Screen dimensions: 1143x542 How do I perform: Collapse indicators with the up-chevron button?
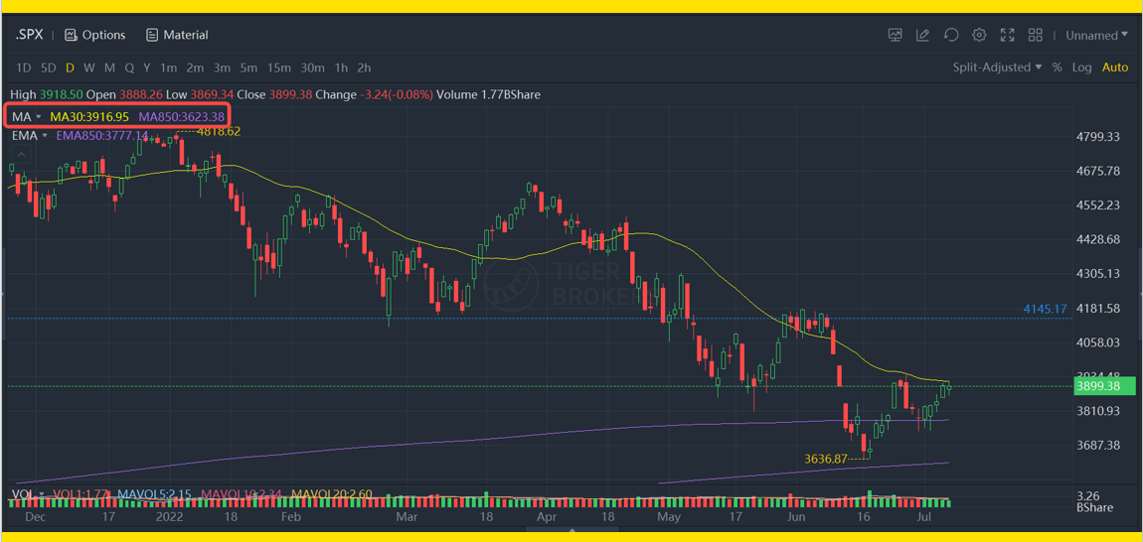[21, 155]
